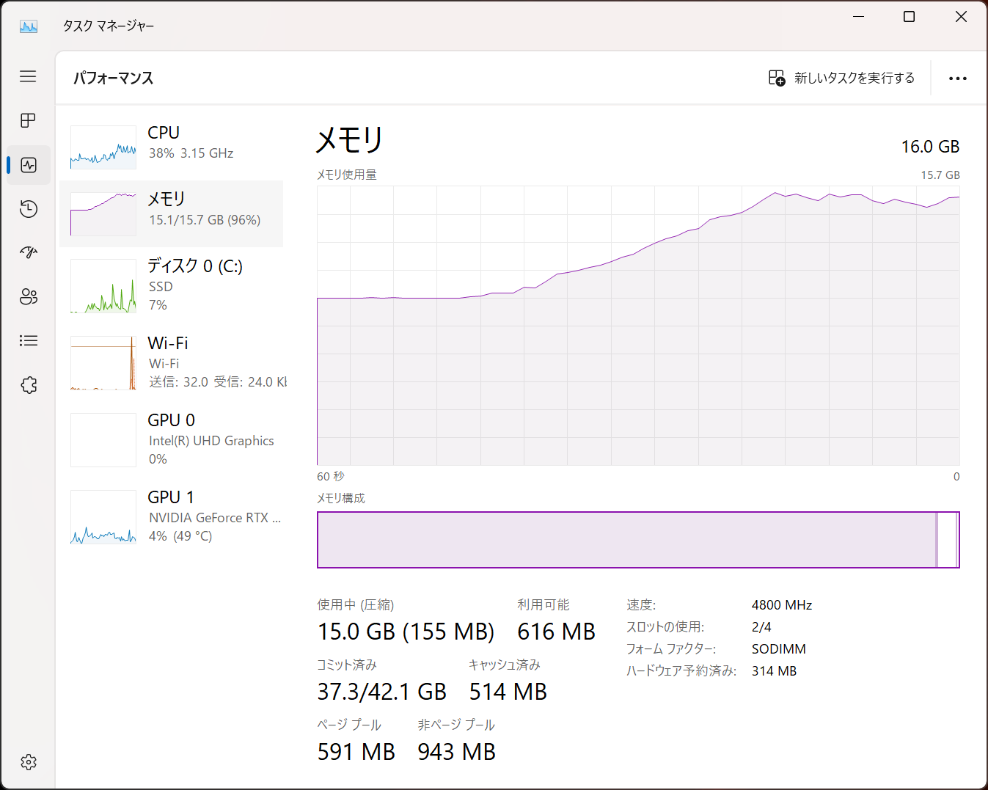Select the Performance page icon

[x=29, y=165]
